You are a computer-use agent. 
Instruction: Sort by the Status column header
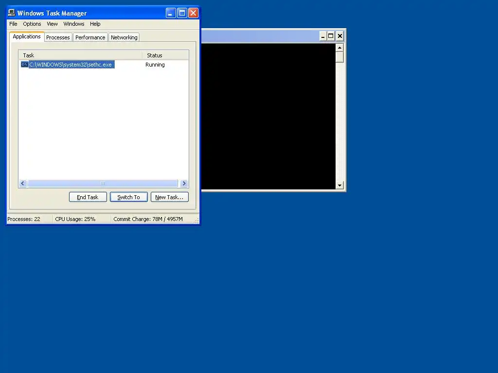165,55
